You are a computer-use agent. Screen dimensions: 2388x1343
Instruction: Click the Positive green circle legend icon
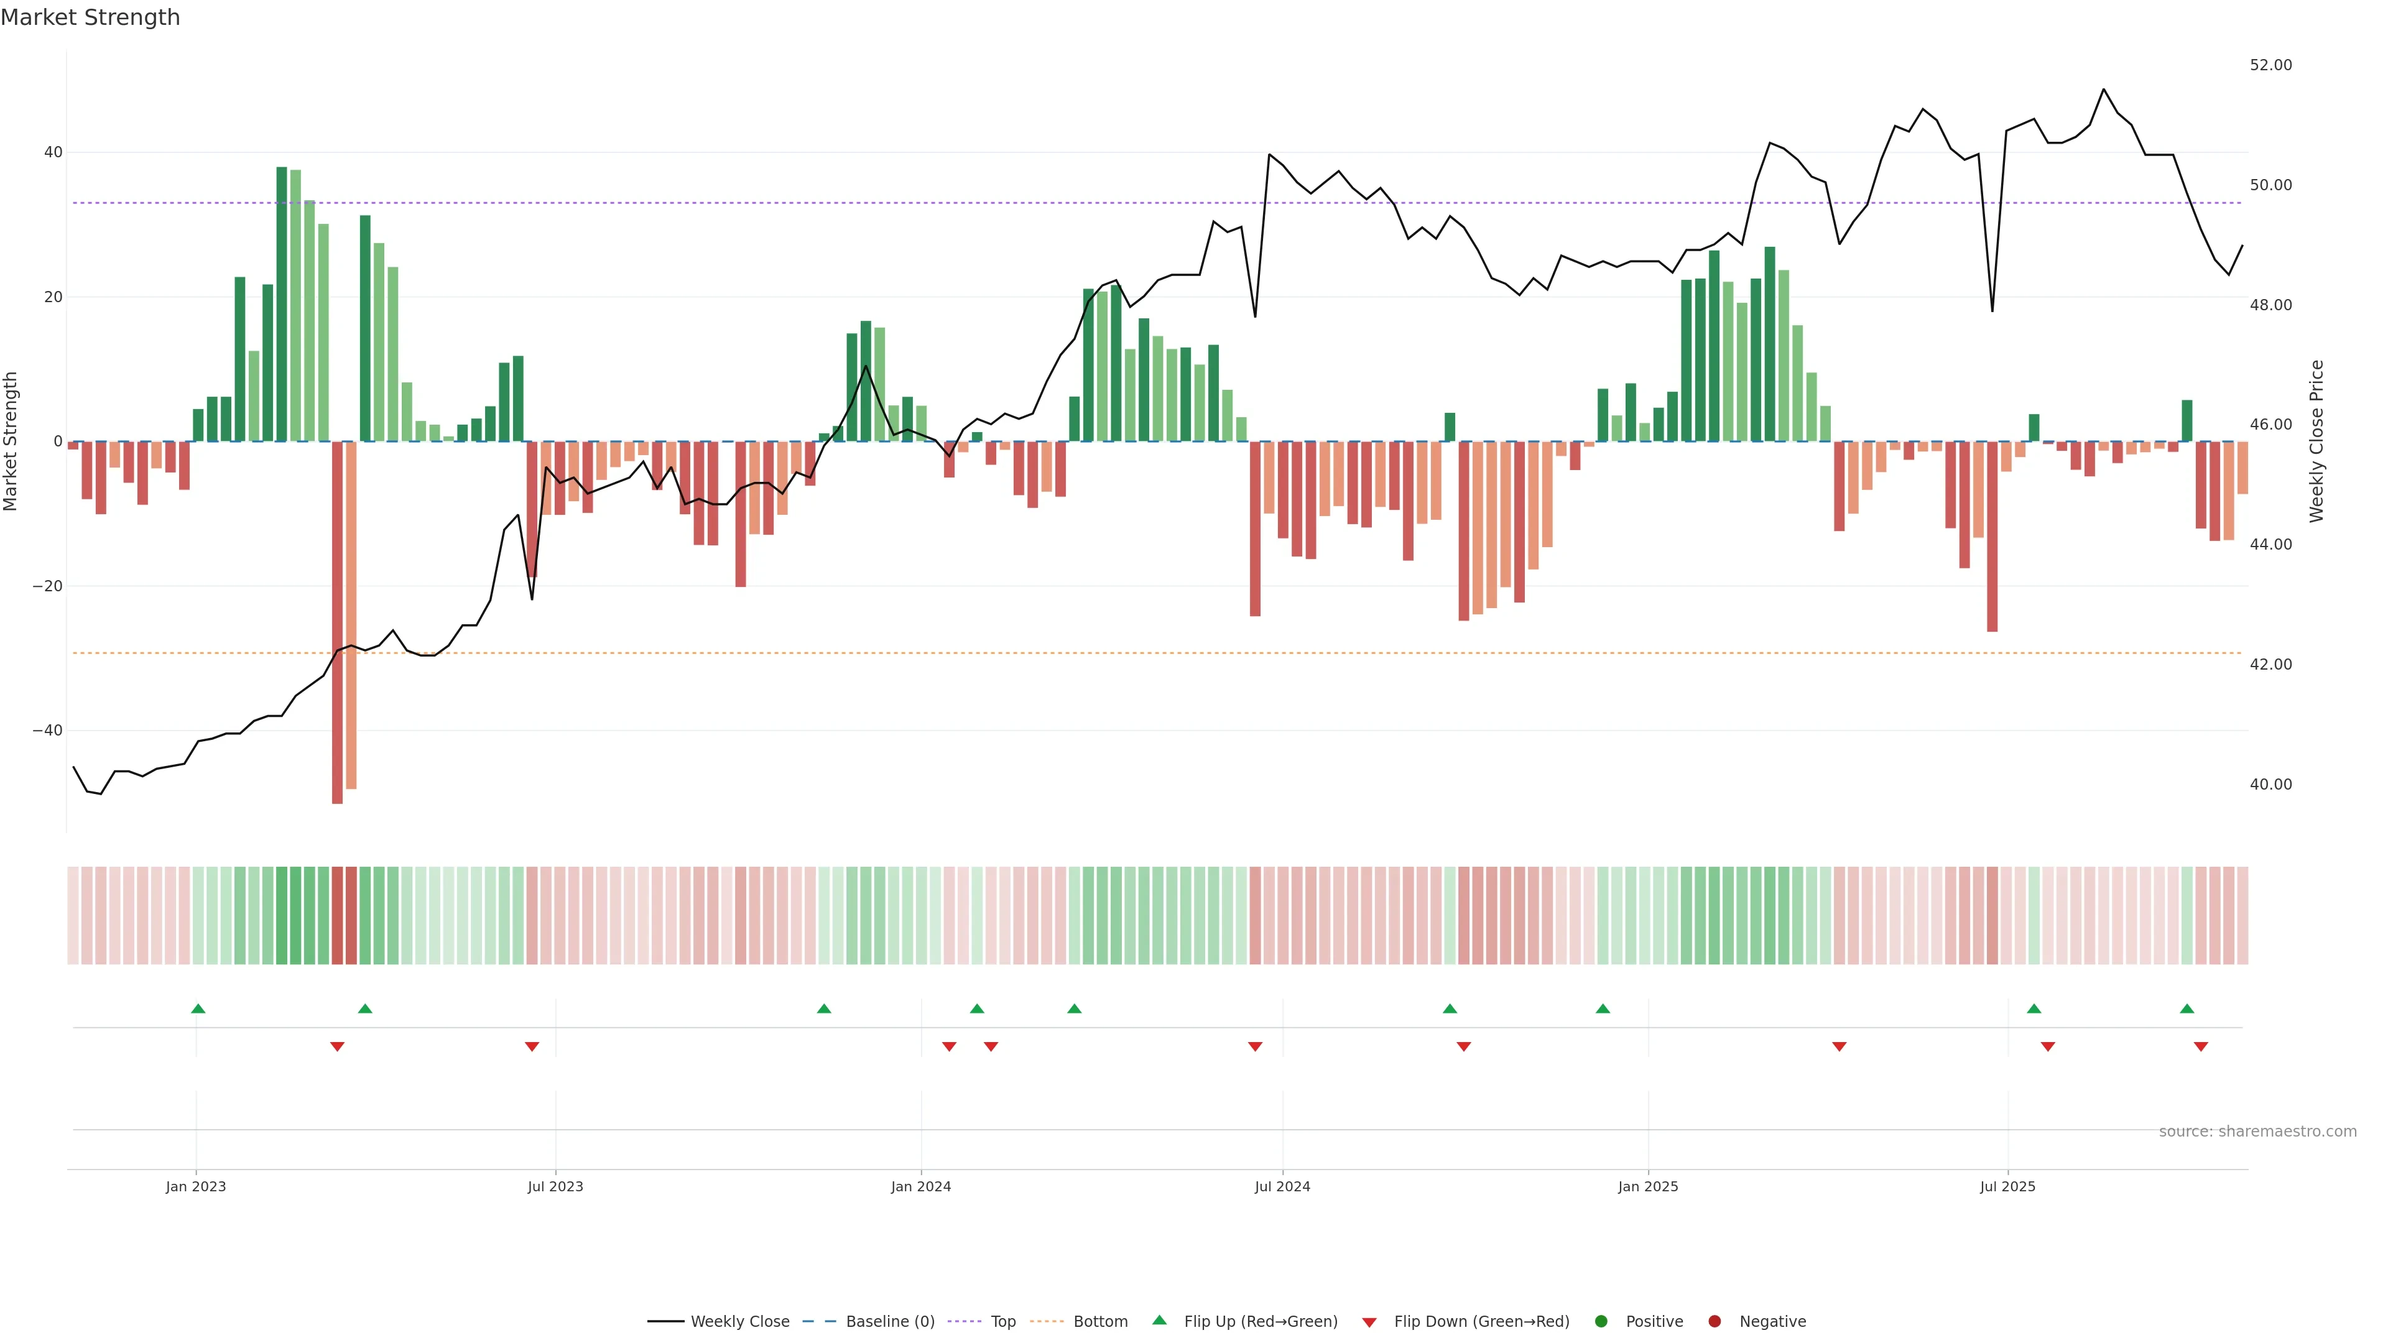[1601, 1322]
